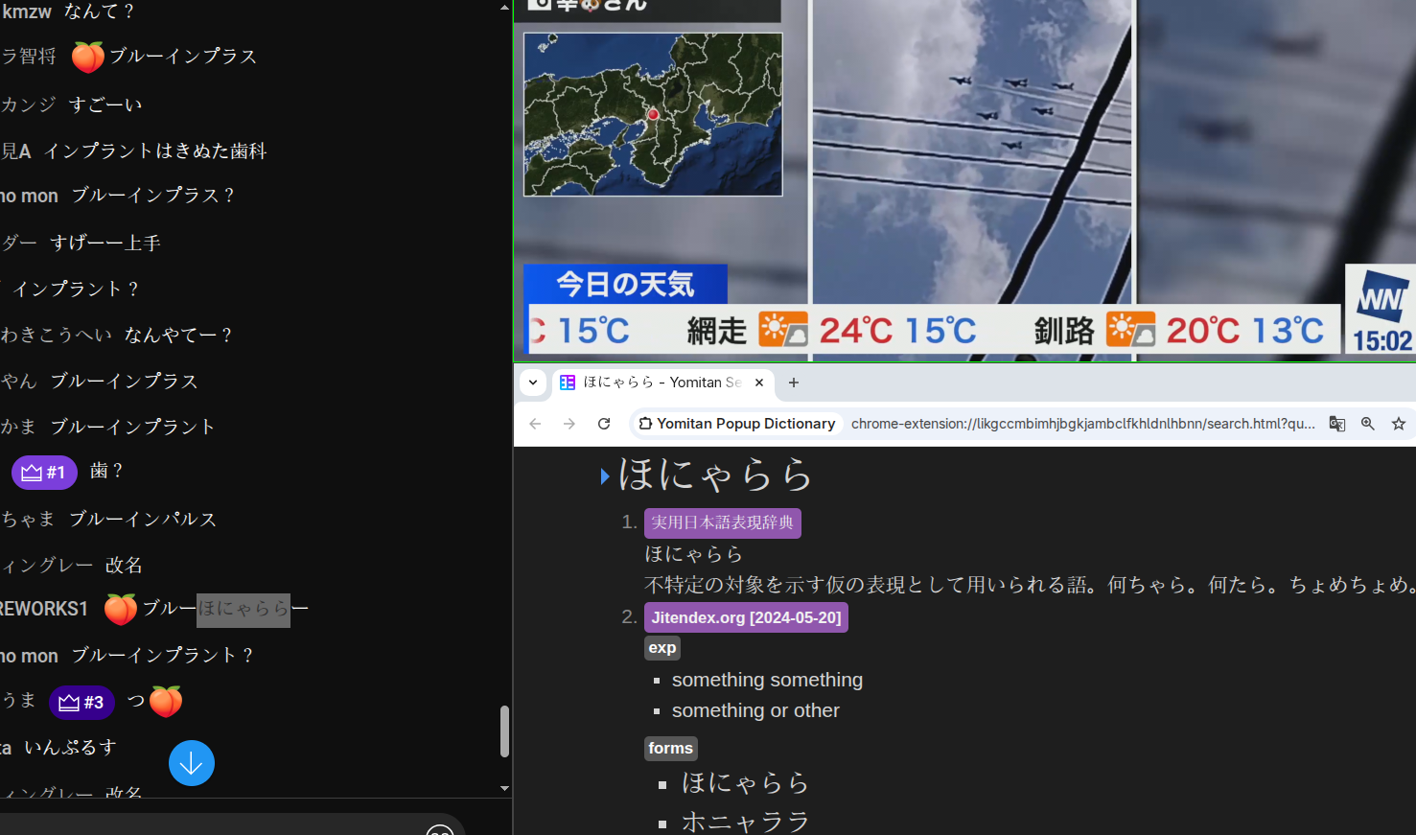
Task: Click the WN logo with 15:02 clock
Action: click(x=1381, y=310)
